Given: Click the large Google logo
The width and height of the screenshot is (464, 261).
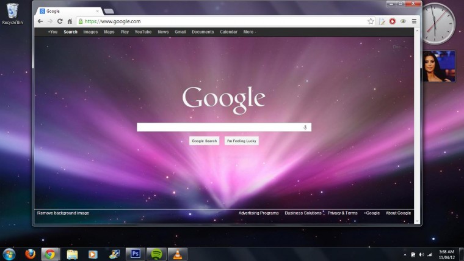Looking at the screenshot, I should pos(223,100).
